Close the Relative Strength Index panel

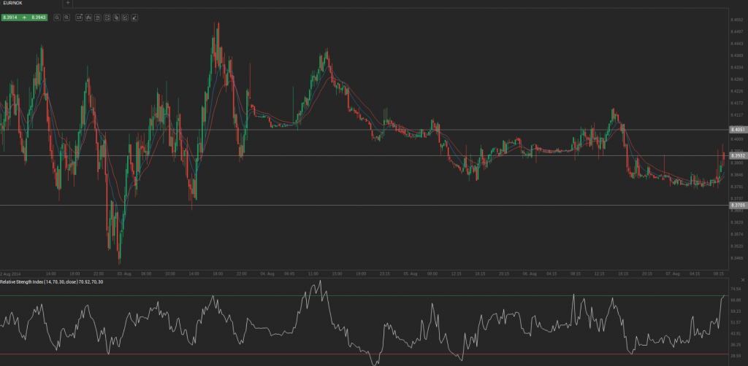pyautogui.click(x=743, y=280)
